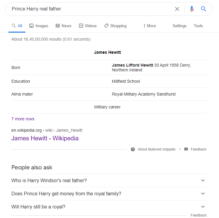Open the Images tab icon

31,26
